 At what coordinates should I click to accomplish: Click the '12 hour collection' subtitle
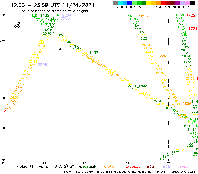[x=52, y=11]
